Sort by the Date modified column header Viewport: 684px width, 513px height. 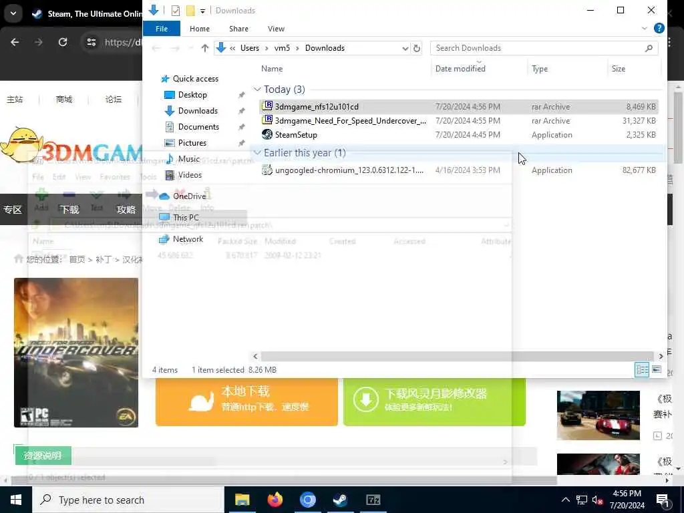(460, 69)
